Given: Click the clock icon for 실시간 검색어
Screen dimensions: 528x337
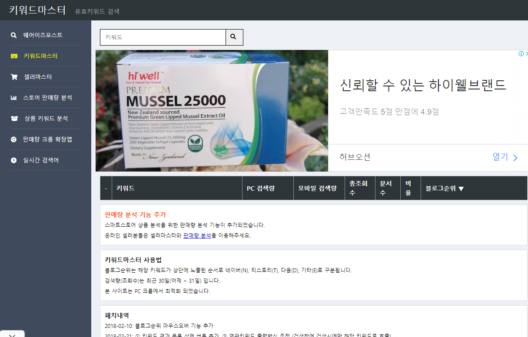Looking at the screenshot, I should point(14,160).
